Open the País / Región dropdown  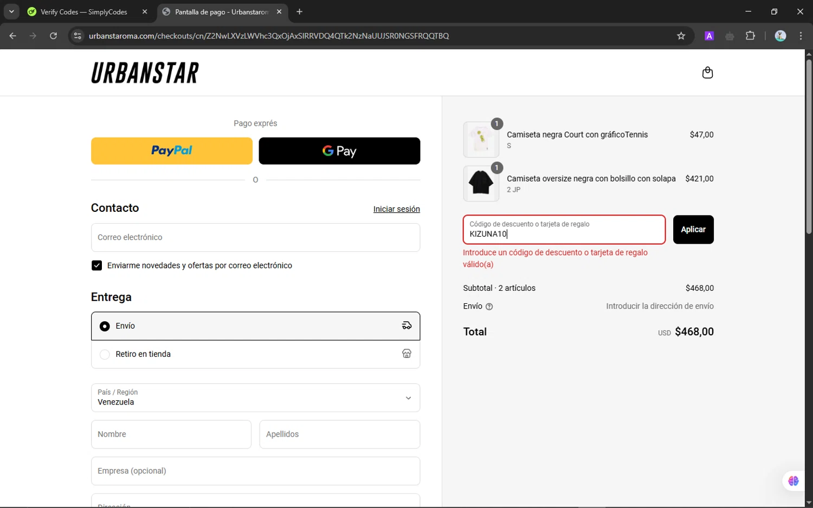pos(255,398)
